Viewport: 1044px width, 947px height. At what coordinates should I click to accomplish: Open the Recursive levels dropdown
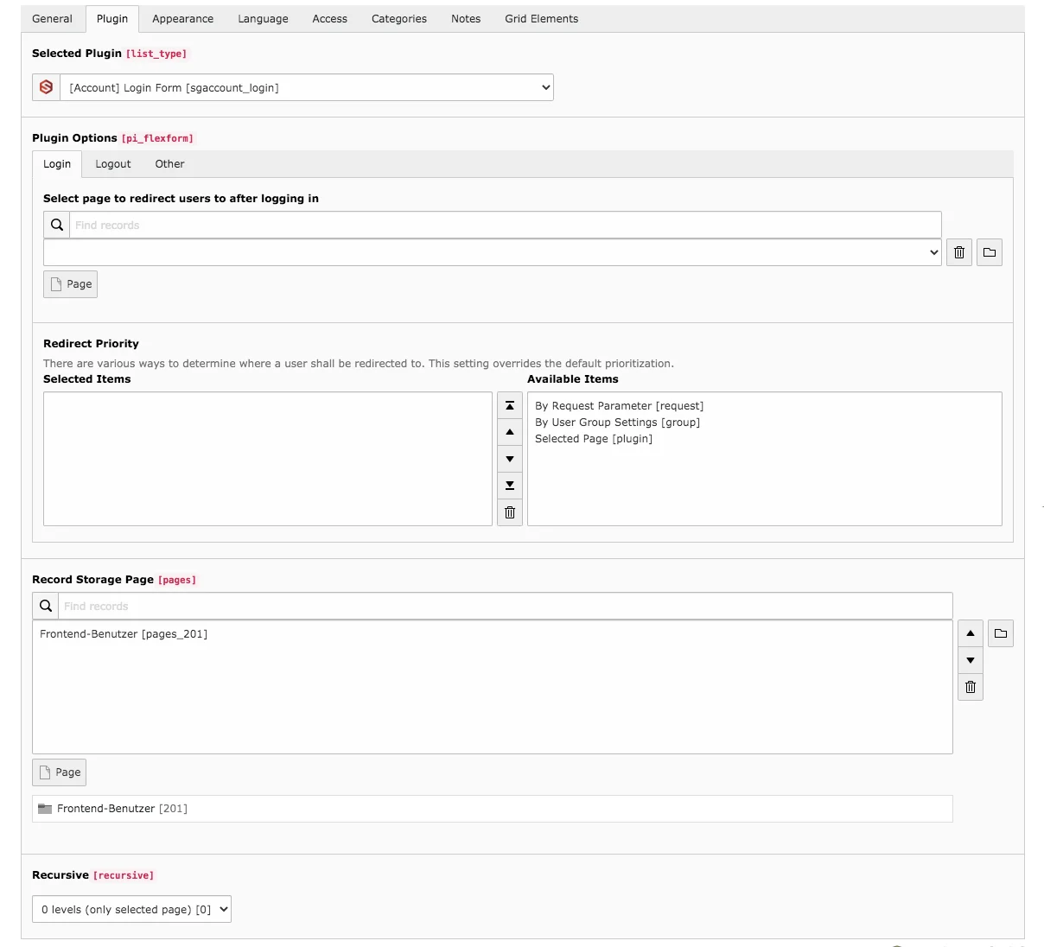click(131, 909)
